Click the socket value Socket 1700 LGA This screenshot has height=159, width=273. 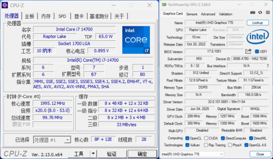74,44
